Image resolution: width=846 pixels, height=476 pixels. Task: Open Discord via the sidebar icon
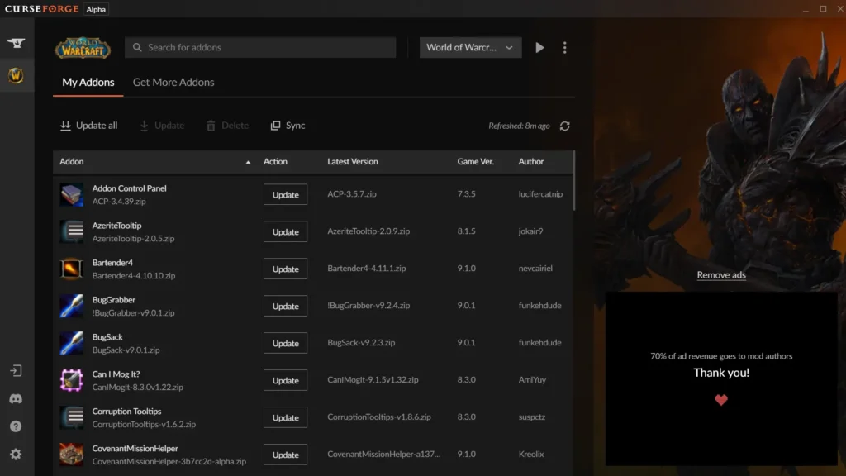pos(16,399)
